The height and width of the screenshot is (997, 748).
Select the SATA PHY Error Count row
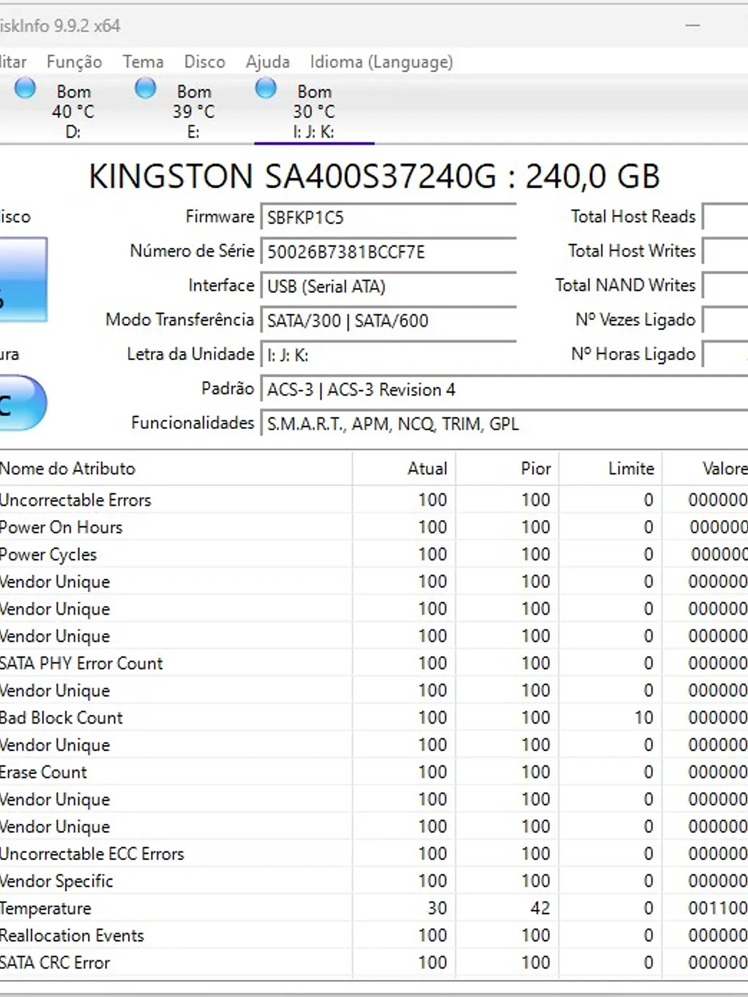(374, 663)
